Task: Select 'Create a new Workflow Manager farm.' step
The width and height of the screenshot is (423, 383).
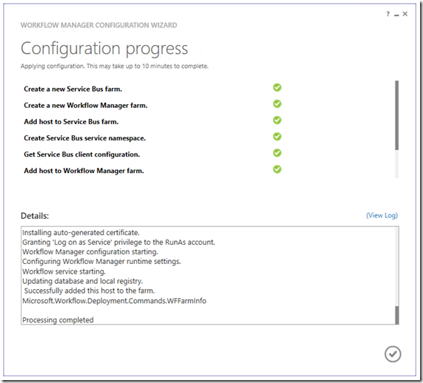Action: pos(85,106)
